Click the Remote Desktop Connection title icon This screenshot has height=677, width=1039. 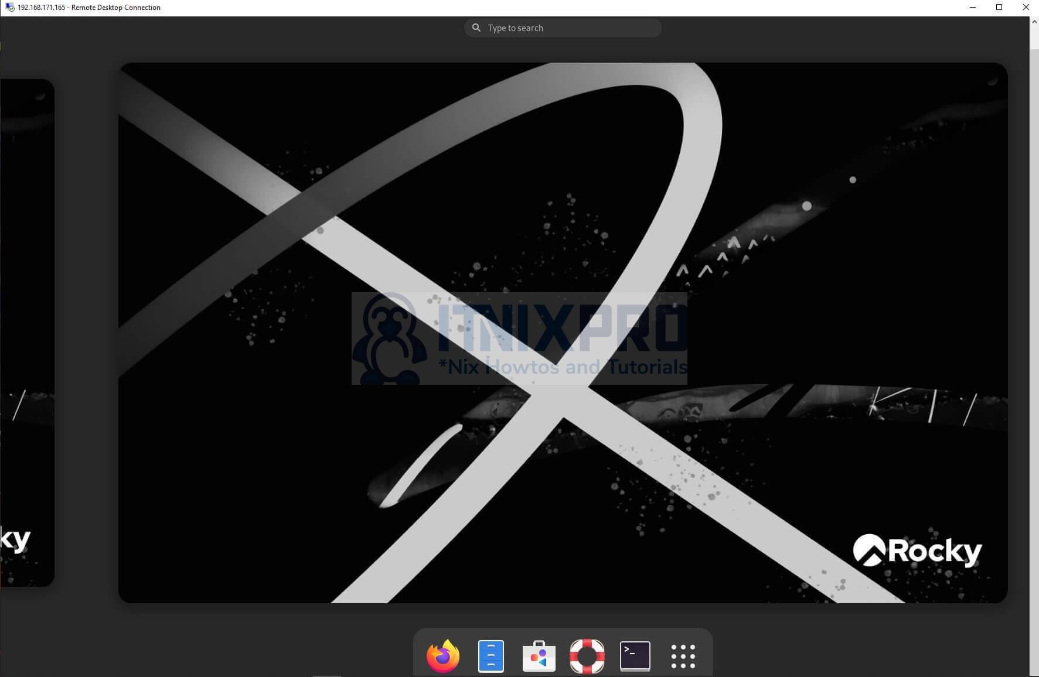pos(9,7)
